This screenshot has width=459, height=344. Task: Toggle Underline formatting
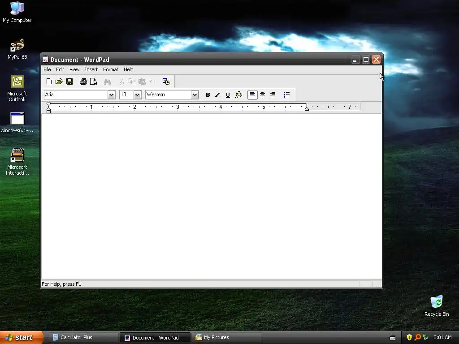[x=228, y=95]
